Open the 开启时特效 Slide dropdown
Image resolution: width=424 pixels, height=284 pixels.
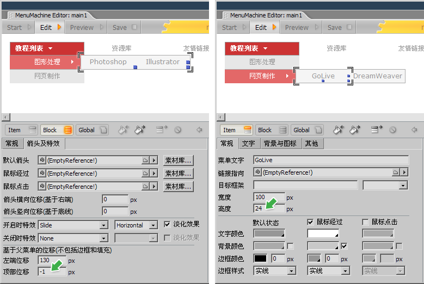[103, 225]
